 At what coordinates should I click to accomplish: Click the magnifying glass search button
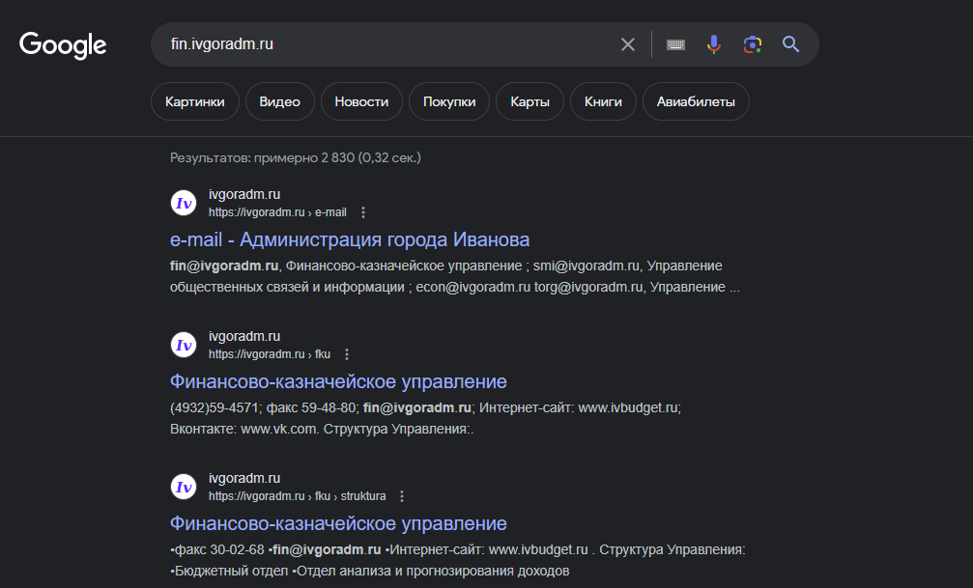click(x=791, y=44)
